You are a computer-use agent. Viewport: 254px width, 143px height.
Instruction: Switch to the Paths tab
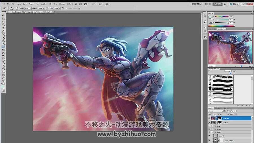[226, 108]
